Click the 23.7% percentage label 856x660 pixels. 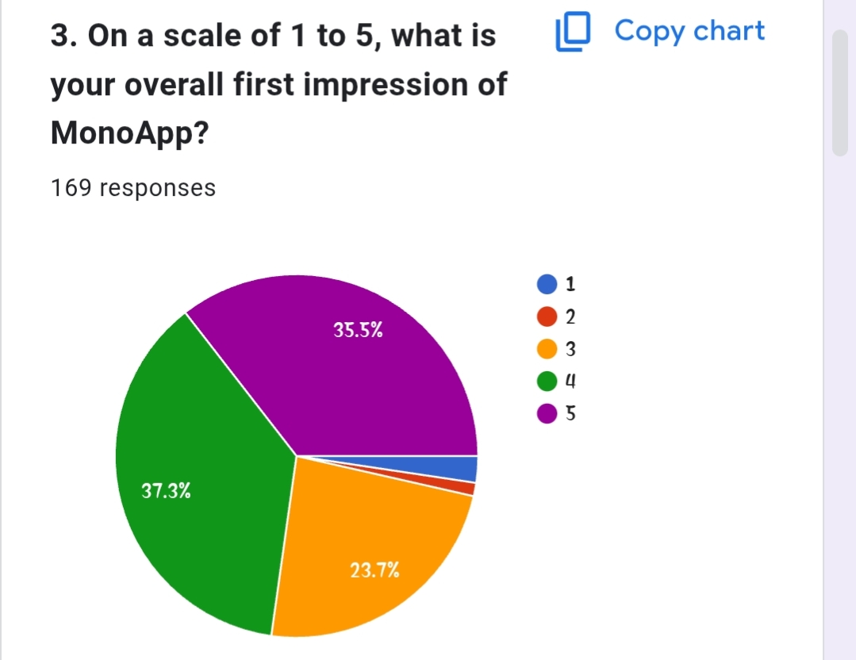pos(374,570)
